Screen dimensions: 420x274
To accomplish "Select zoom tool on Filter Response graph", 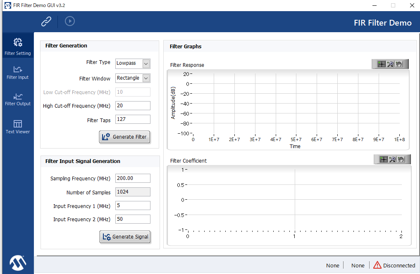I will click(x=390, y=64).
